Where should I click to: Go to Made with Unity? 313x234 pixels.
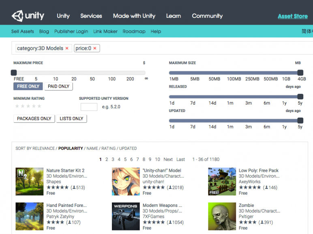point(134,16)
